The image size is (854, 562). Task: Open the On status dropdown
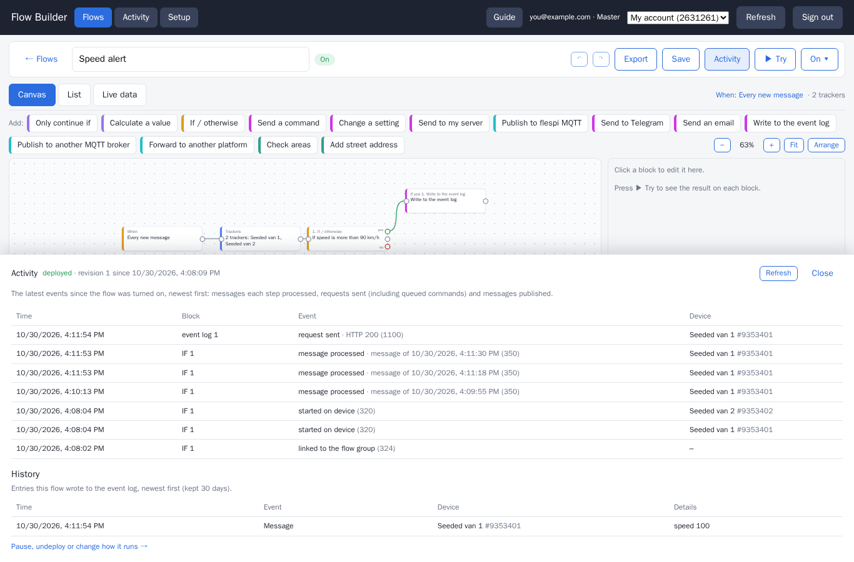[820, 59]
